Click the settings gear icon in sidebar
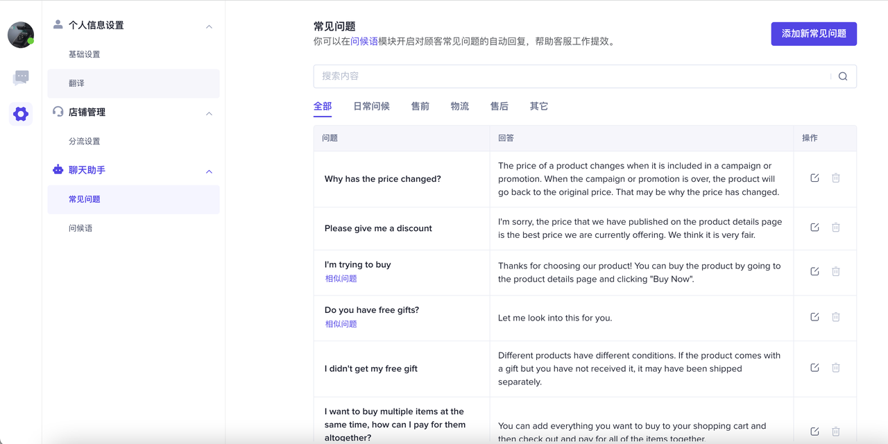This screenshot has height=444, width=888. 21,114
